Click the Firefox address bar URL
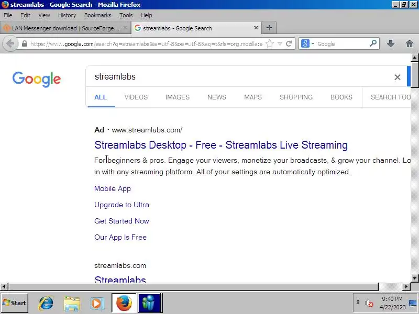This screenshot has width=419, height=314. [x=146, y=44]
